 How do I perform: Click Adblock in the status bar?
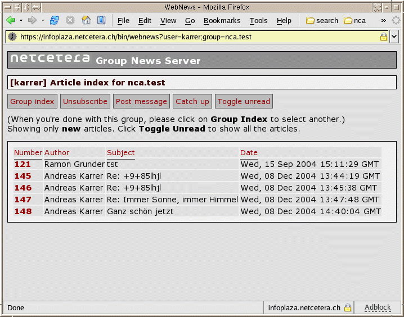point(378,307)
